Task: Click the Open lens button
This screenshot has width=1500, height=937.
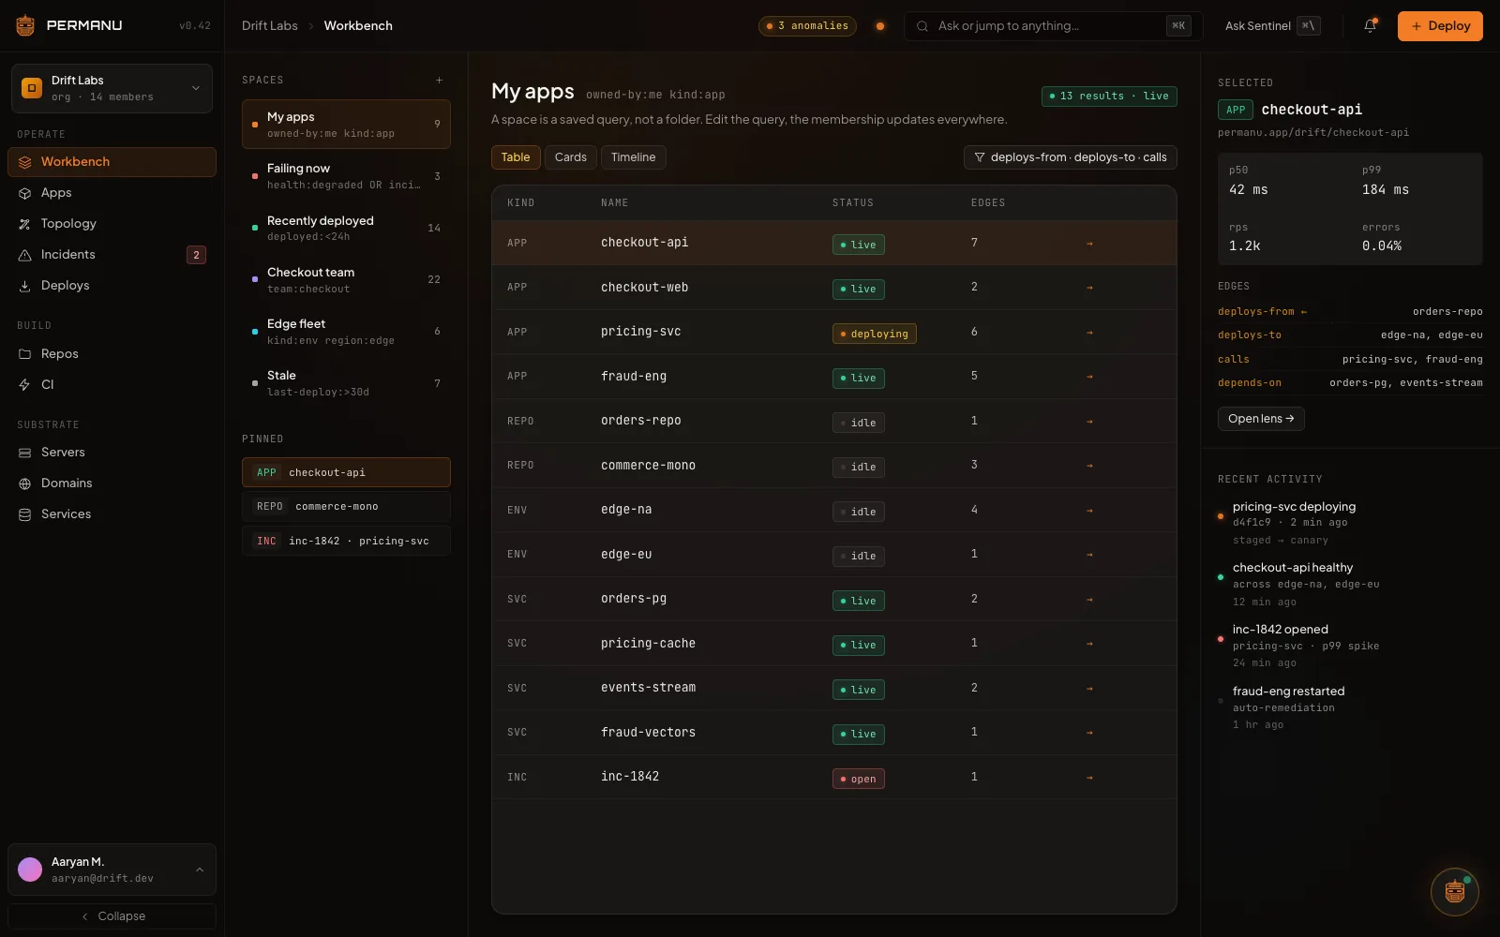Action: click(x=1261, y=419)
